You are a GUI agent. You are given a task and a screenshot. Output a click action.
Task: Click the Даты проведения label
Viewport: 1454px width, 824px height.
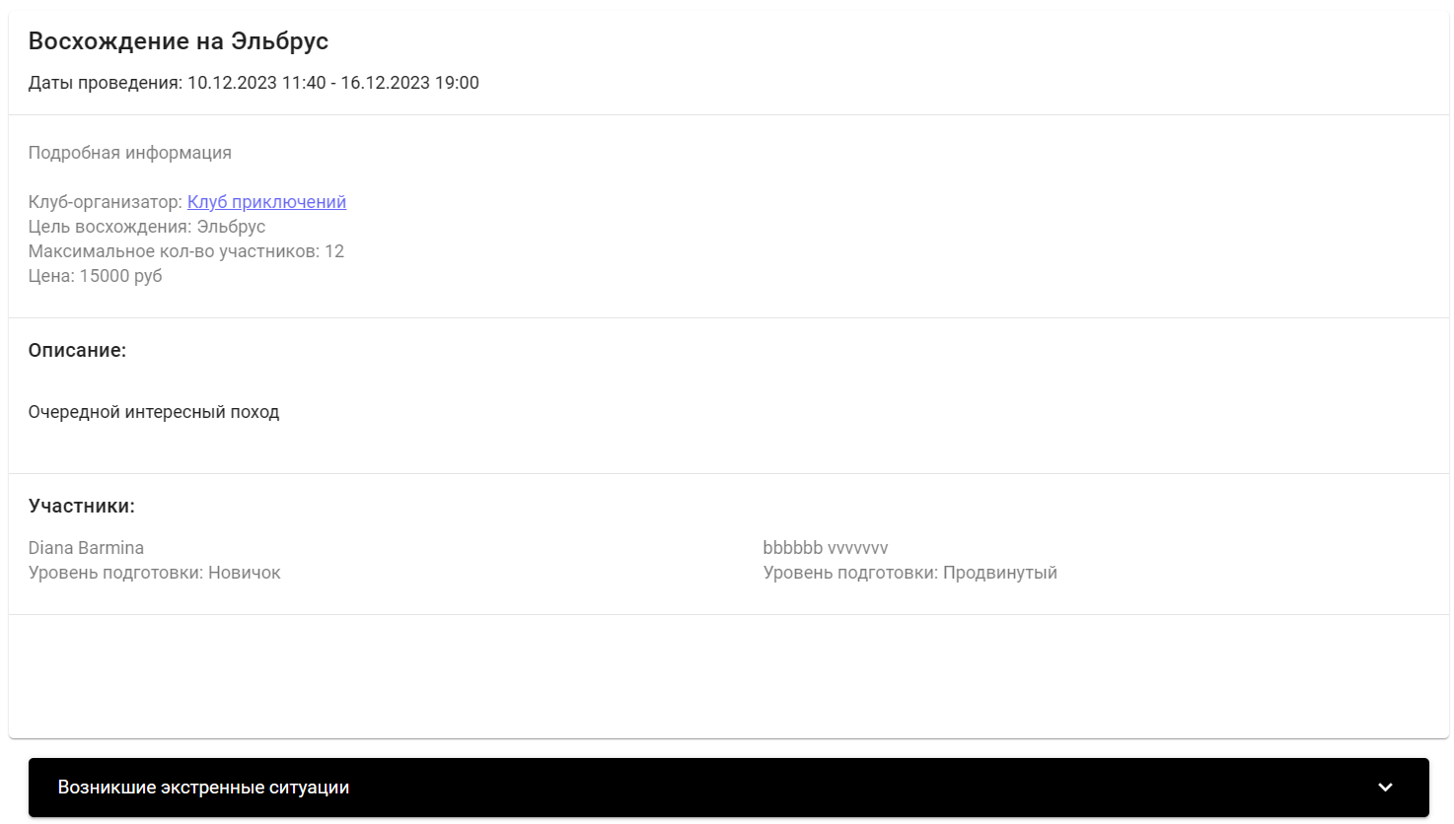105,83
